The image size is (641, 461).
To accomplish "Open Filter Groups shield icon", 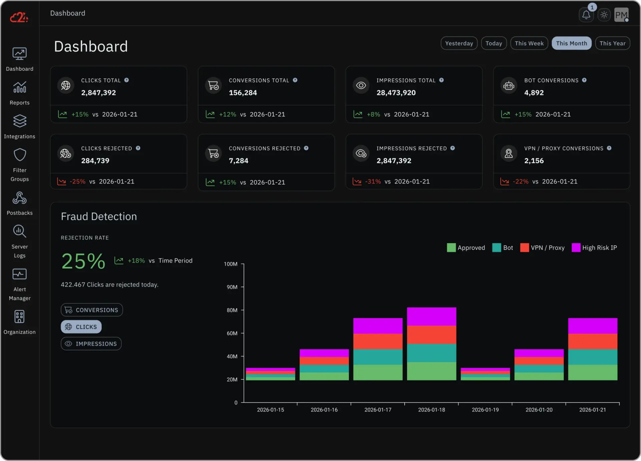I will point(19,155).
